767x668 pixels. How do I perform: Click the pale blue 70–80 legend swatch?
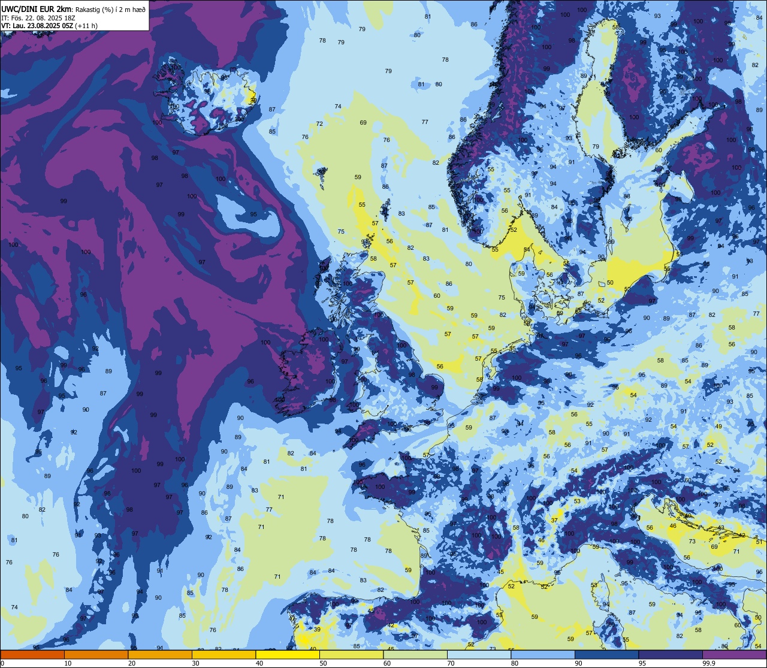(479, 654)
